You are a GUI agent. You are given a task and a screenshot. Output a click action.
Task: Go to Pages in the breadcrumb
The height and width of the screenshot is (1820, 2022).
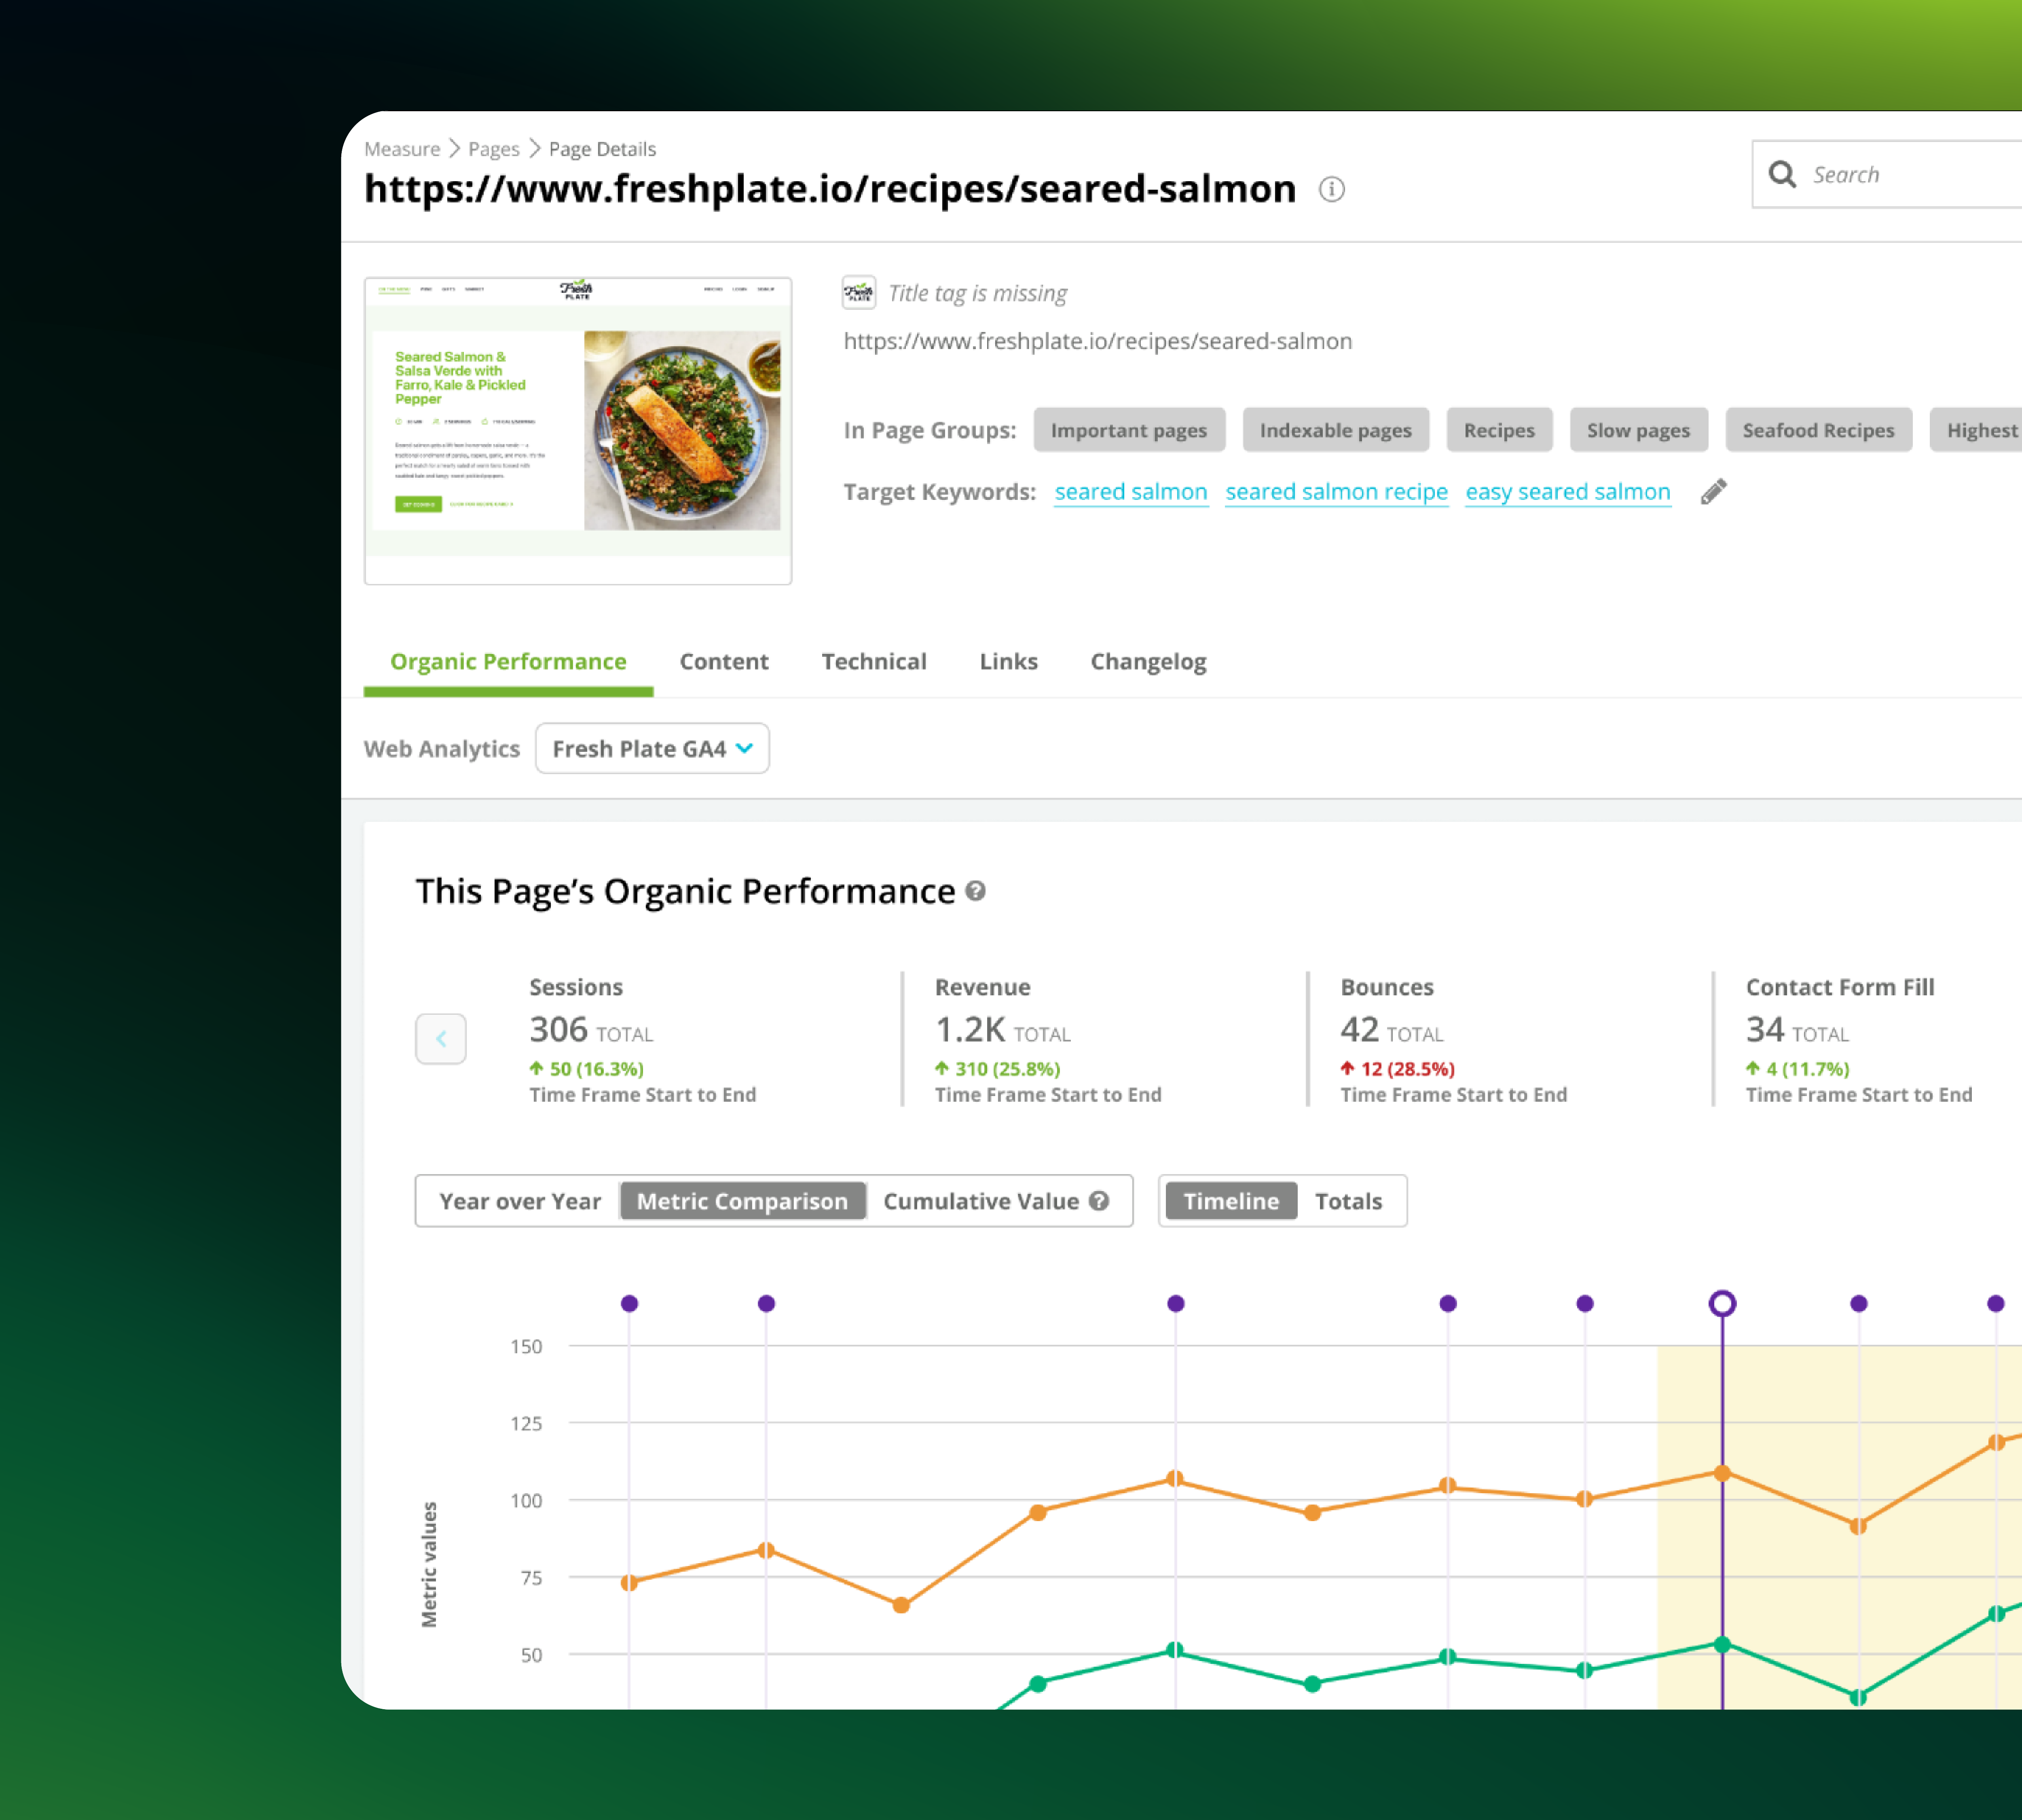pyautogui.click(x=494, y=149)
